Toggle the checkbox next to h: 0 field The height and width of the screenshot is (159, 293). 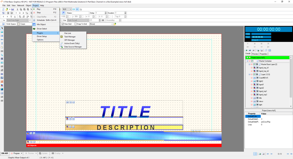point(110,17)
